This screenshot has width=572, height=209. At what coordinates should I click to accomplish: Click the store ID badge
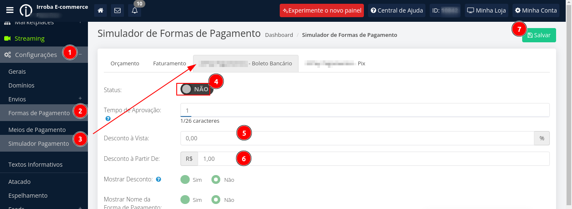[445, 10]
